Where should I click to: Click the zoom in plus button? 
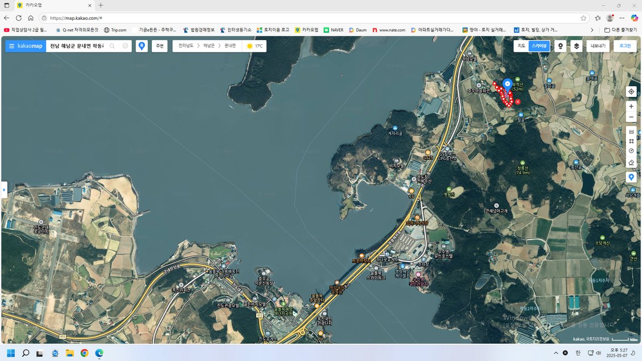[631, 106]
